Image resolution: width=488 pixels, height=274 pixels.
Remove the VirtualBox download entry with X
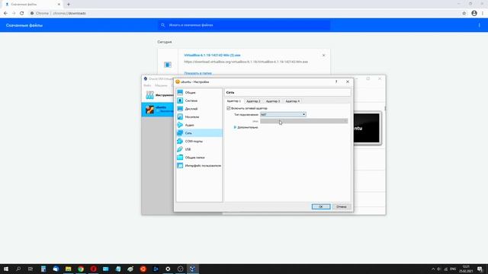[323, 56]
